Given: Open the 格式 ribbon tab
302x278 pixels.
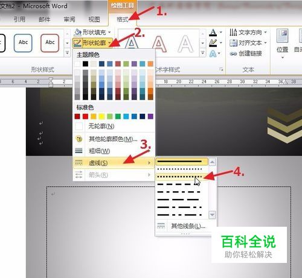Looking at the screenshot, I should 122,19.
